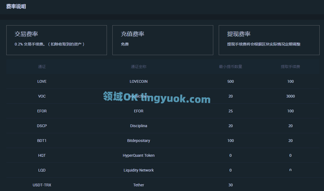The height and width of the screenshot is (191, 324).
Task: Select the VOC token symbol
Action: tap(42, 96)
